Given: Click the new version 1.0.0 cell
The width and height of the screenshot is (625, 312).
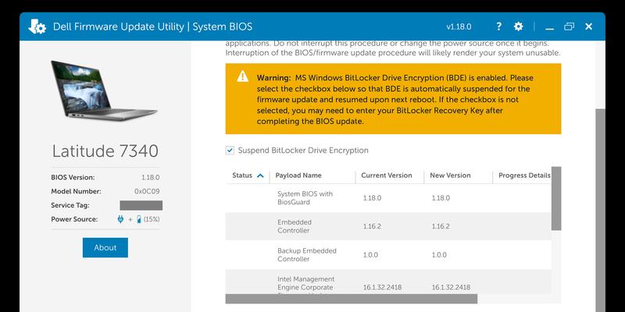Looking at the screenshot, I should 439,255.
